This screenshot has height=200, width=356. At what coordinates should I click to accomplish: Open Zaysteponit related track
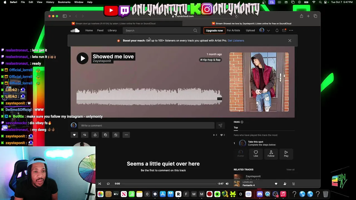pyautogui.click(x=253, y=176)
